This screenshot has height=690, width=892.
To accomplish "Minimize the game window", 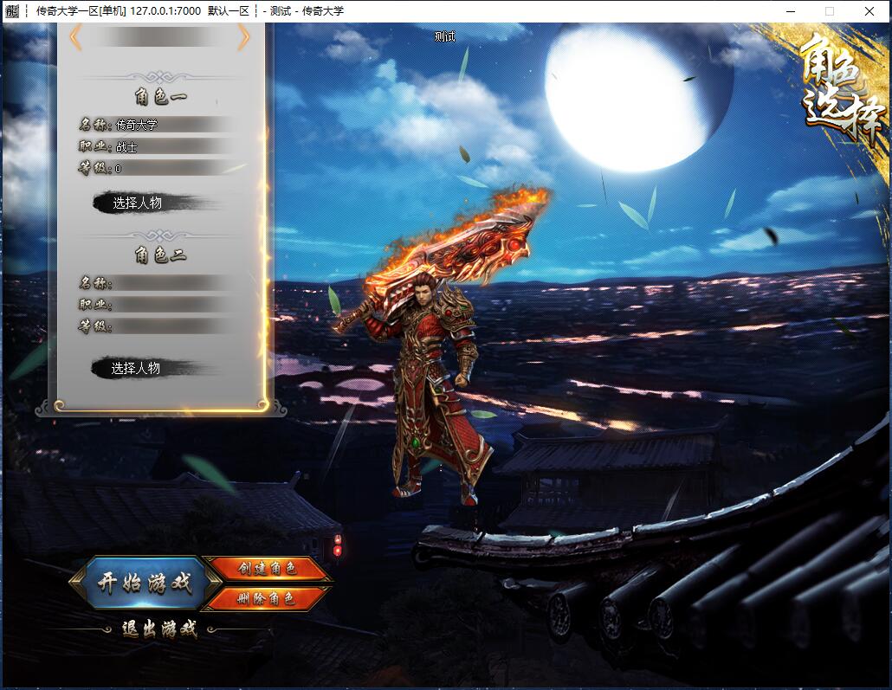I will pyautogui.click(x=791, y=10).
